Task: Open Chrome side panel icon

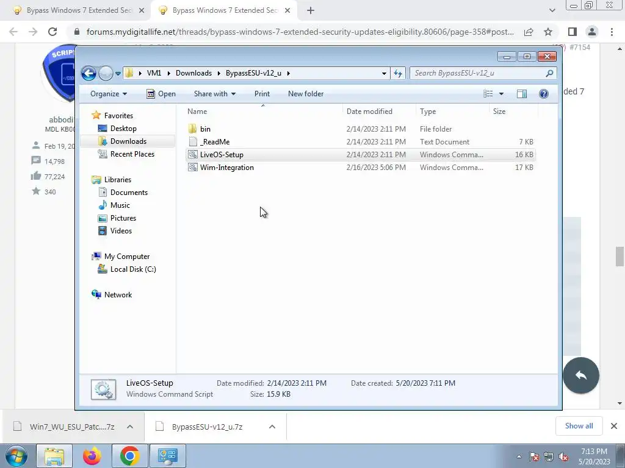Action: click(x=573, y=32)
